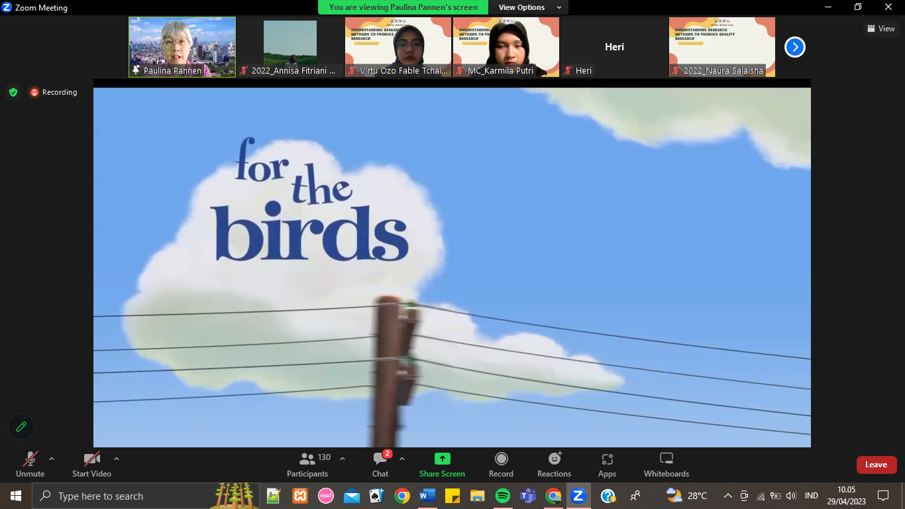This screenshot has height=509, width=905.
Task: Show next participants with the blue arrow
Action: point(795,47)
